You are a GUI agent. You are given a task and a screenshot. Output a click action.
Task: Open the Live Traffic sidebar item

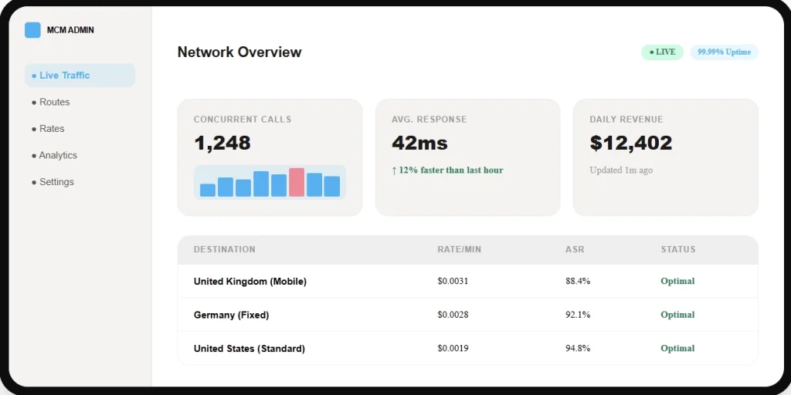point(80,76)
